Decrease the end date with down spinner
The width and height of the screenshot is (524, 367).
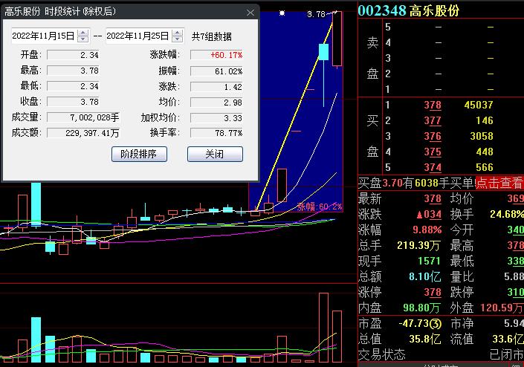(x=177, y=39)
